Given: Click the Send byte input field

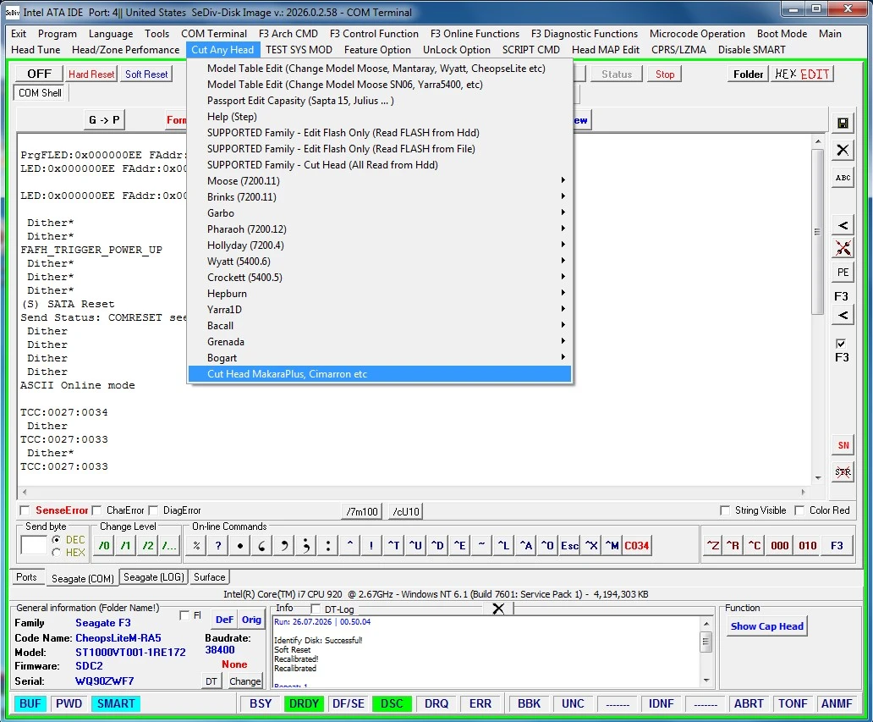Looking at the screenshot, I should pos(33,545).
